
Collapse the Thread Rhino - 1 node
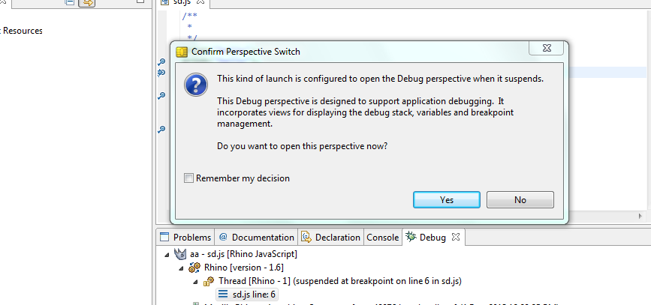pyautogui.click(x=195, y=281)
